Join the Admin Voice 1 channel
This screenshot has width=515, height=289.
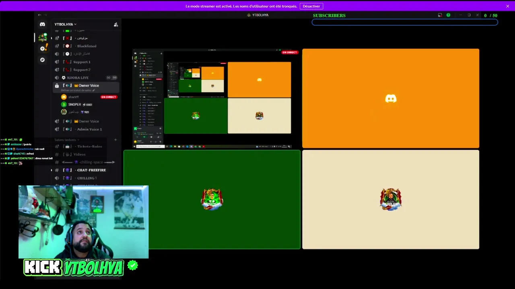point(87,129)
